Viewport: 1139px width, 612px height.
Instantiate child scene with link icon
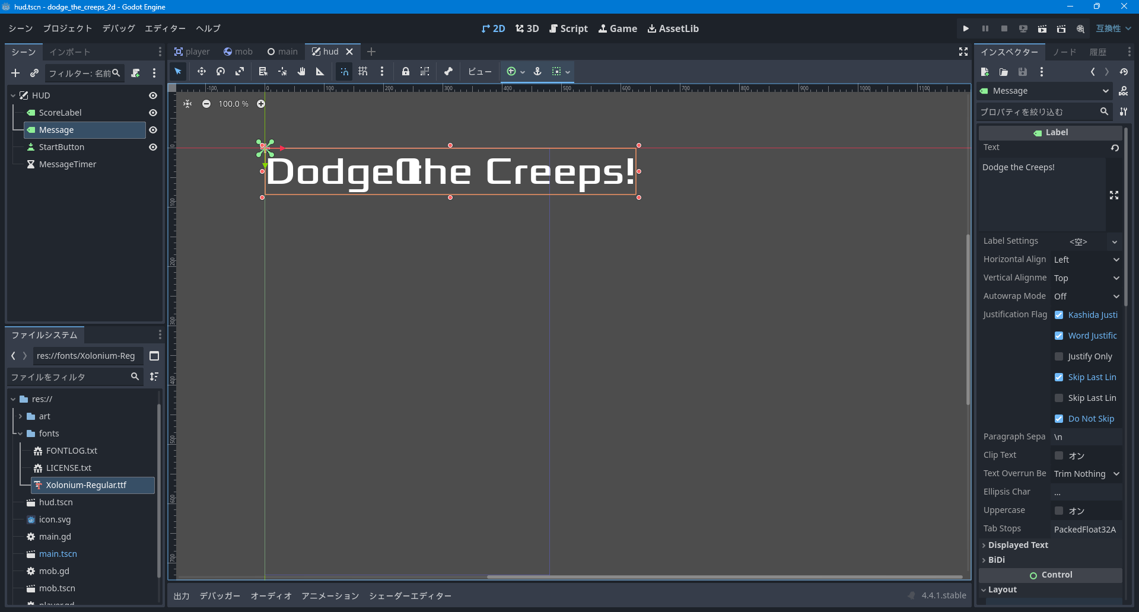pyautogui.click(x=34, y=73)
